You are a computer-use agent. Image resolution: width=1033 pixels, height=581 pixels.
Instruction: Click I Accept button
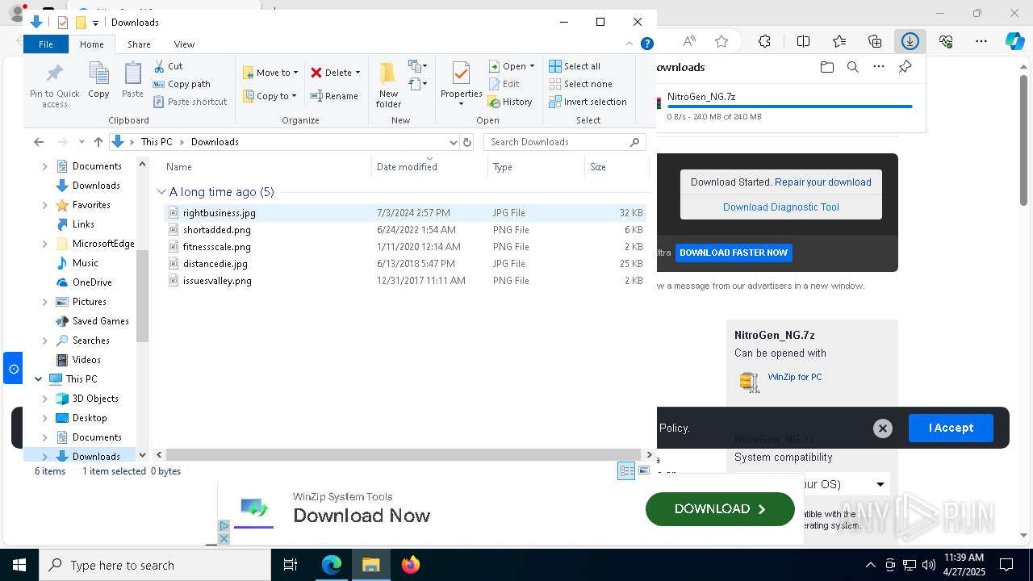click(x=951, y=428)
